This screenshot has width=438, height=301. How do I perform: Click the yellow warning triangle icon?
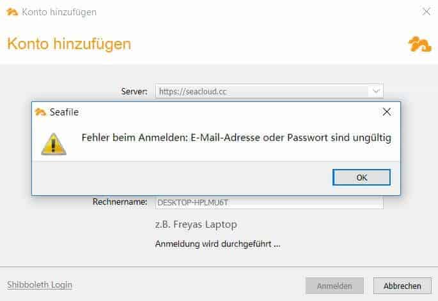coord(54,144)
